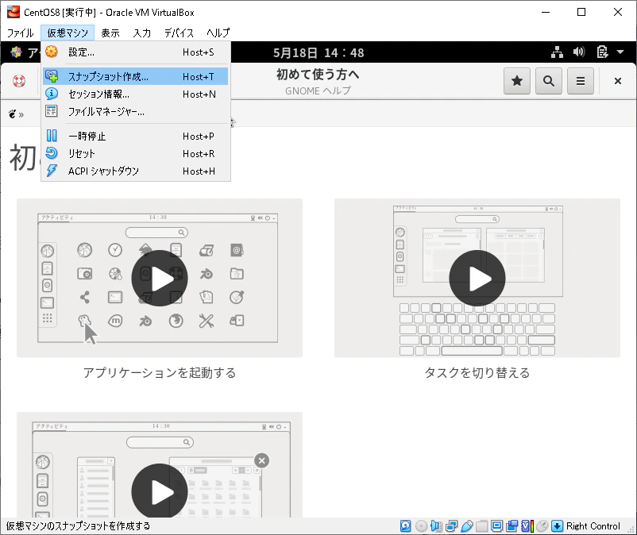Click the GNOME volume speaker icon
Viewport: 637px width, 535px height.
pos(579,52)
